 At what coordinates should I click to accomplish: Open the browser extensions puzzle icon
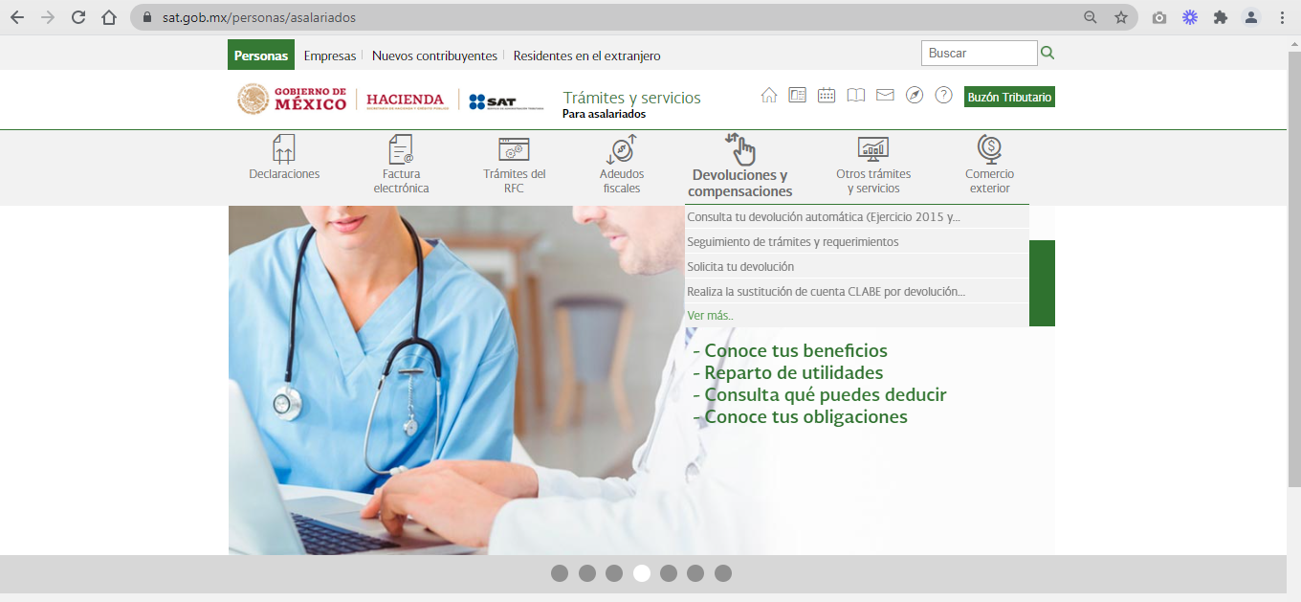pos(1221,17)
